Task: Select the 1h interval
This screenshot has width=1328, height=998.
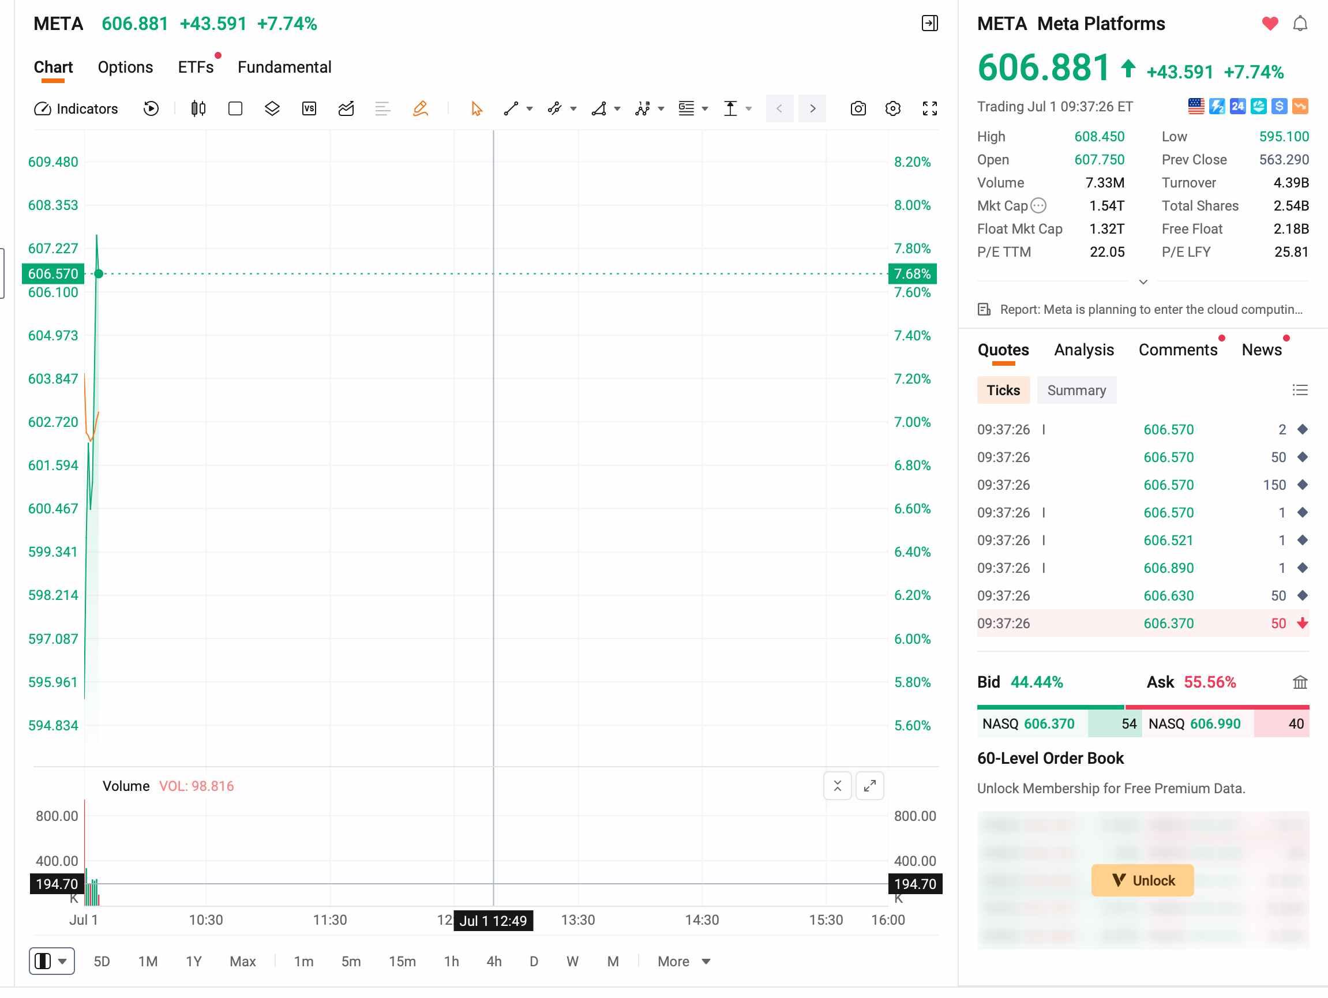Action: [451, 962]
